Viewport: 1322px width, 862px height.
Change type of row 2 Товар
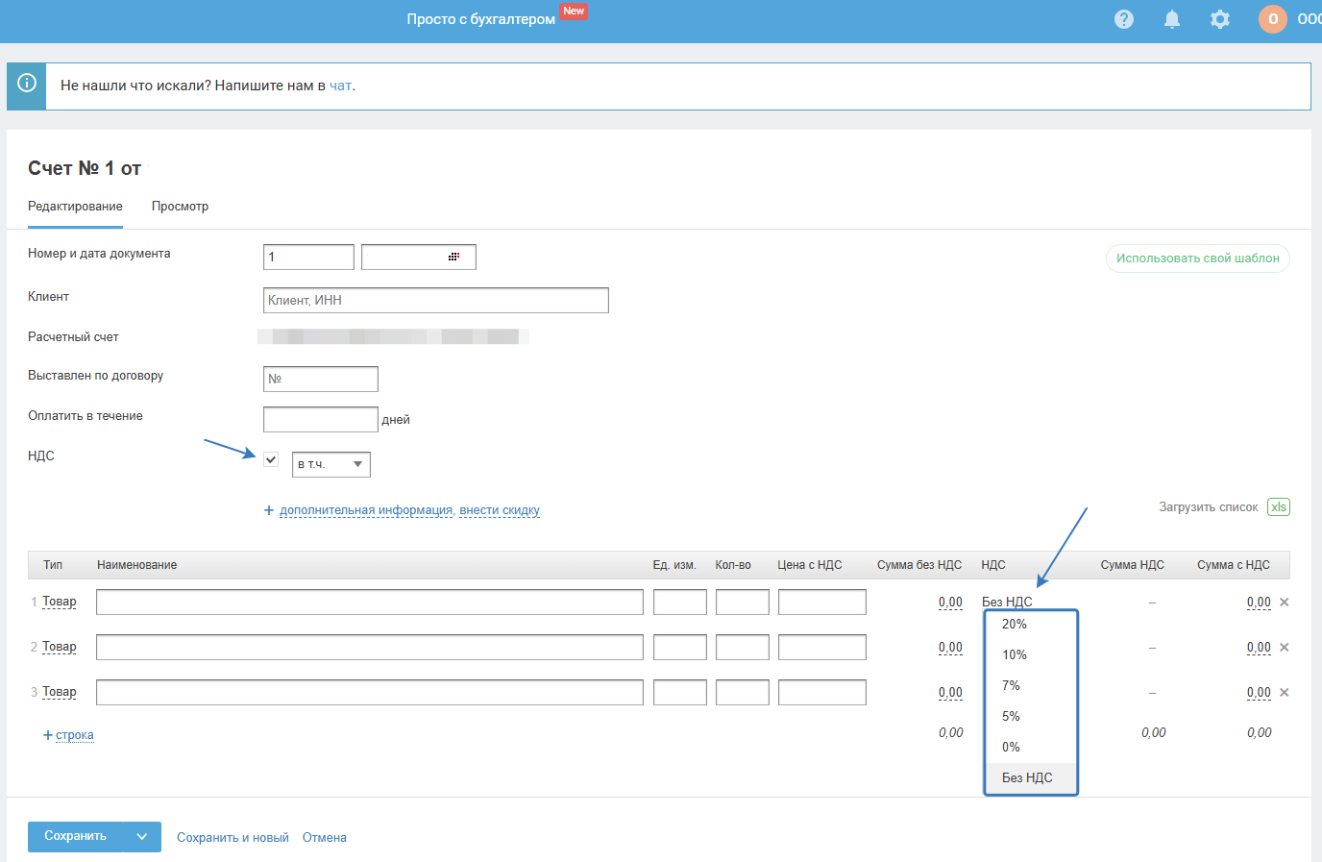(x=60, y=647)
